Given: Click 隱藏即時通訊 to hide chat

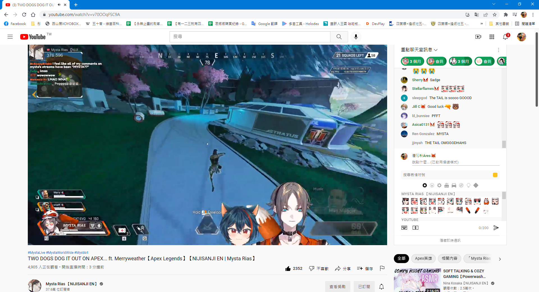Looking at the screenshot, I should point(450,240).
